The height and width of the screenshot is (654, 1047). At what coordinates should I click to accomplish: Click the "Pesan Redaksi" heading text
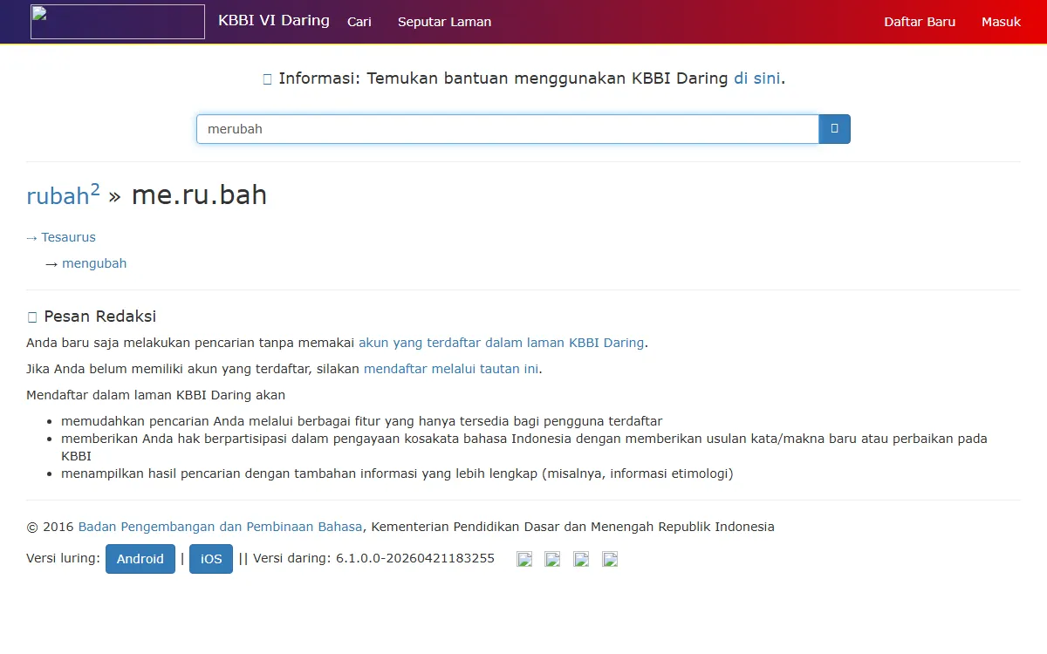(x=100, y=317)
